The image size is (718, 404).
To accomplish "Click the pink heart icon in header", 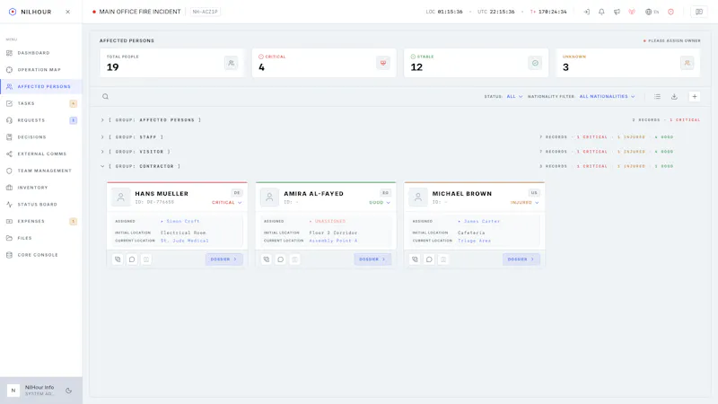I will tap(632, 12).
